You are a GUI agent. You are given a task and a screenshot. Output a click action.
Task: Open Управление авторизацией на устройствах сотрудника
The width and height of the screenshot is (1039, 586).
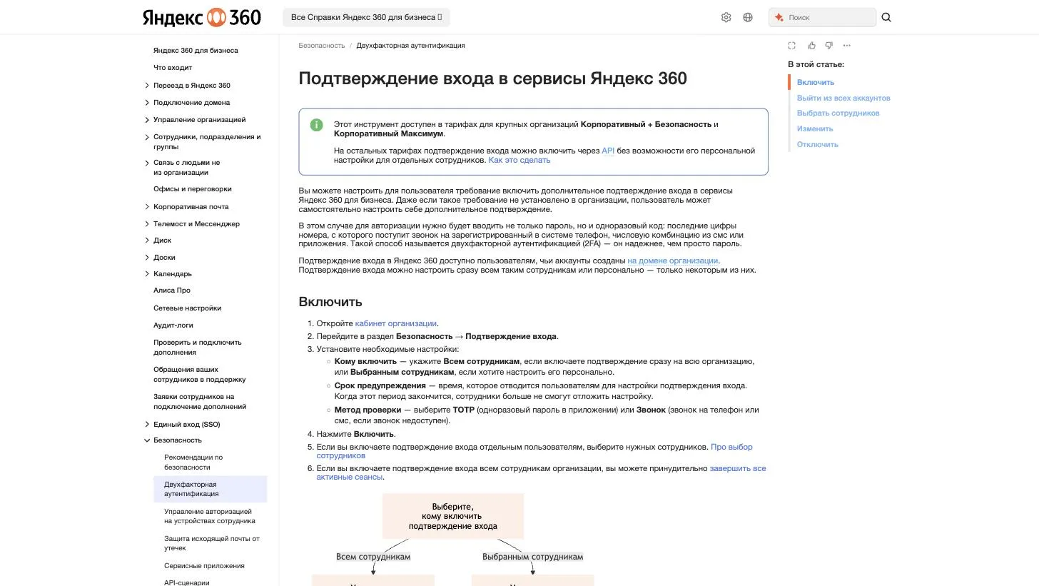pos(210,516)
